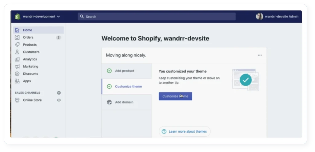Screen dimensions: 315x152
Task: Click the Marketing megaphone icon
Action: [x=17, y=66]
